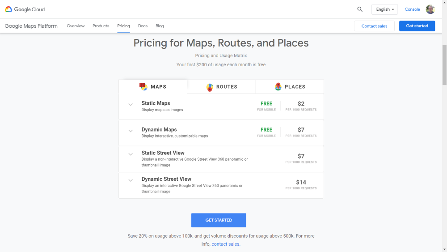The width and height of the screenshot is (447, 252).
Task: Expand the Static Street View chevron
Action: coord(131,154)
